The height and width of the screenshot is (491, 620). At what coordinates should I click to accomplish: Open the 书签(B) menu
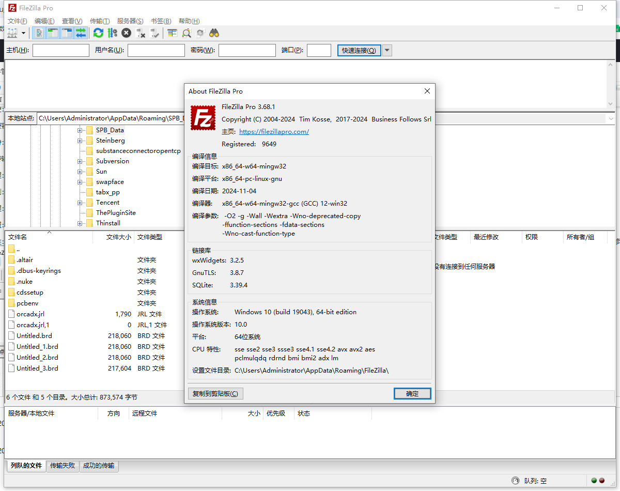pos(161,21)
